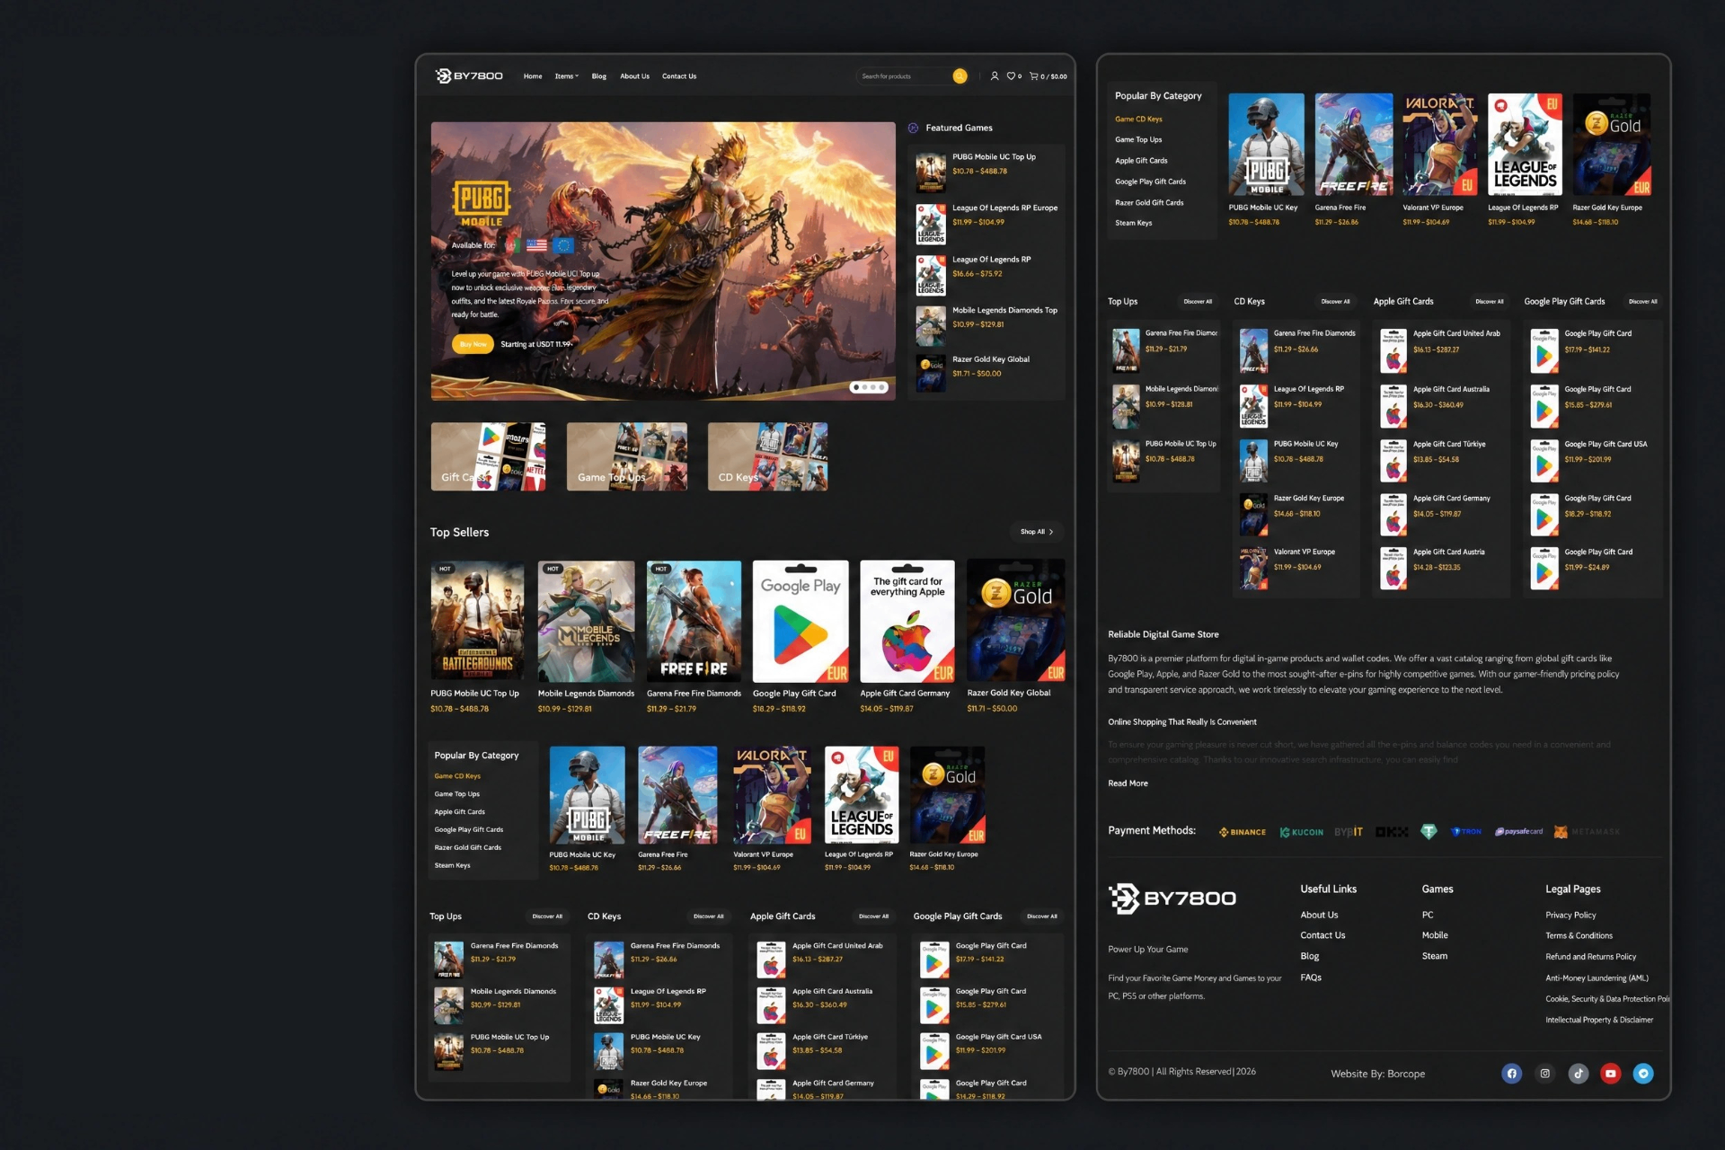This screenshot has height=1150, width=1725.
Task: Open Apple Gift Card Germany in Top Sellers
Action: point(907,637)
